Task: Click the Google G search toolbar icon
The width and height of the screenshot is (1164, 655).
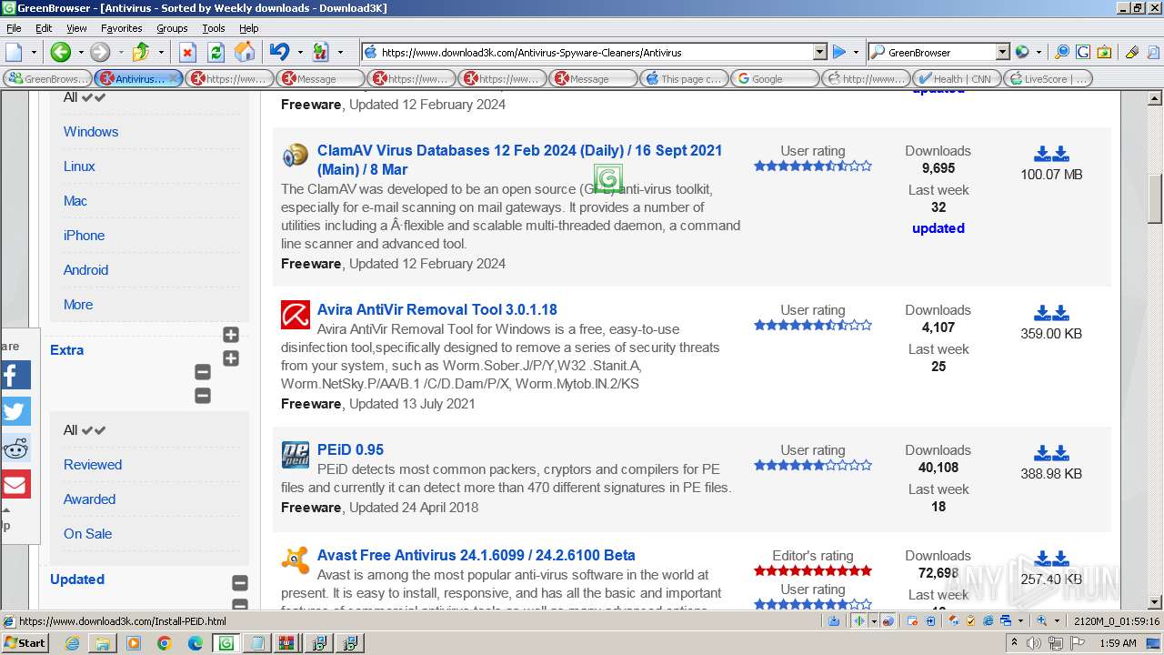Action: click(x=1083, y=52)
